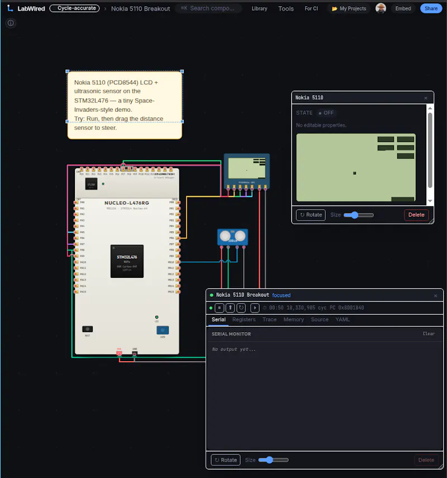447x478 pixels.
Task: Close the Nokia 5110 properties panel
Action: coord(426,98)
